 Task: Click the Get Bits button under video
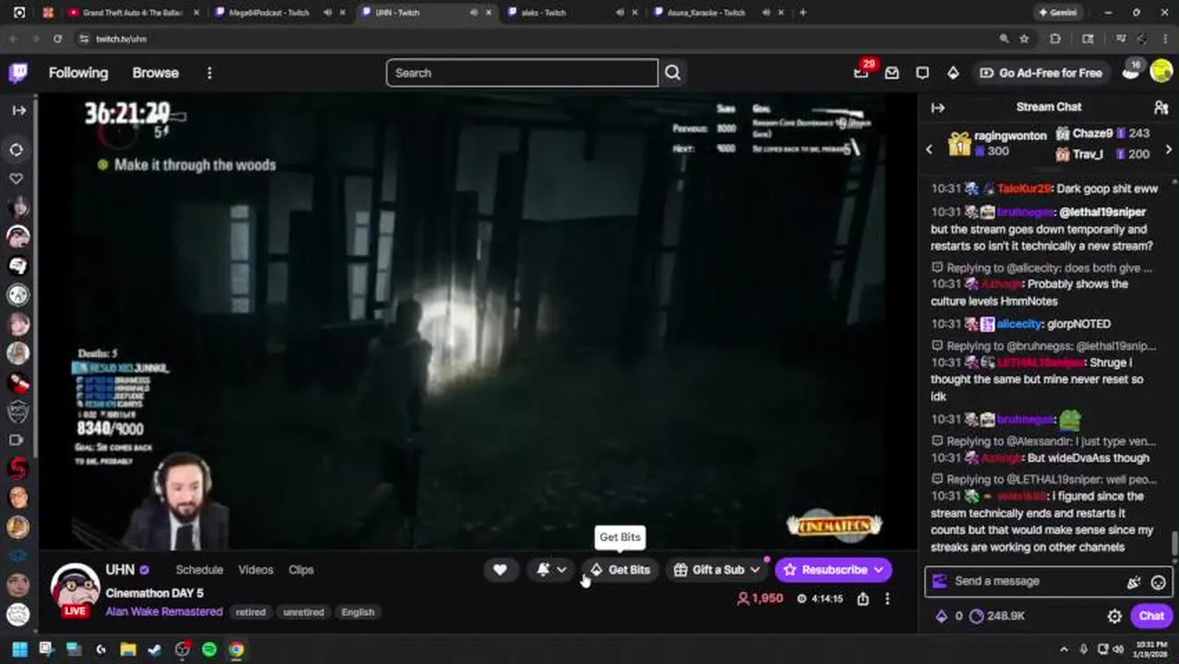tap(620, 570)
